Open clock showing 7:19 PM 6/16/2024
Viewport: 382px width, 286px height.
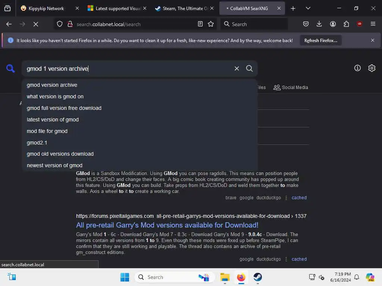pyautogui.click(x=340, y=277)
